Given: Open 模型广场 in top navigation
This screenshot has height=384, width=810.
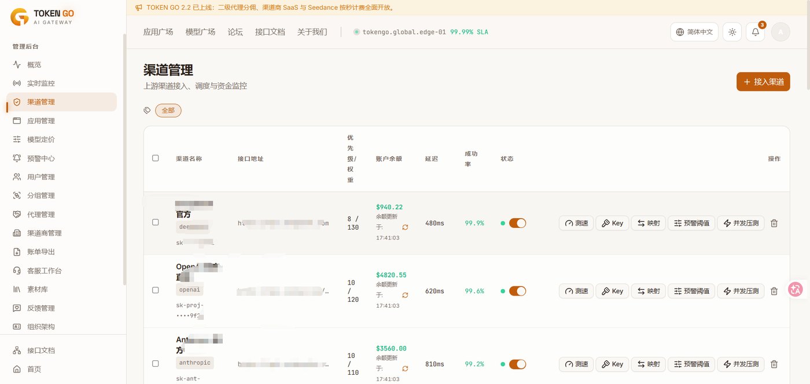Looking at the screenshot, I should click(x=200, y=32).
